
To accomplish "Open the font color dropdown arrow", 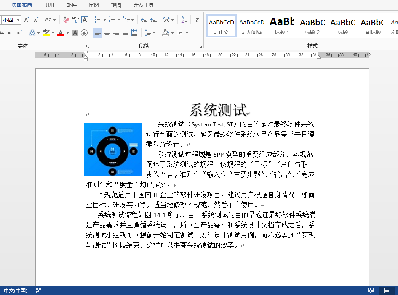I will click(x=67, y=33).
